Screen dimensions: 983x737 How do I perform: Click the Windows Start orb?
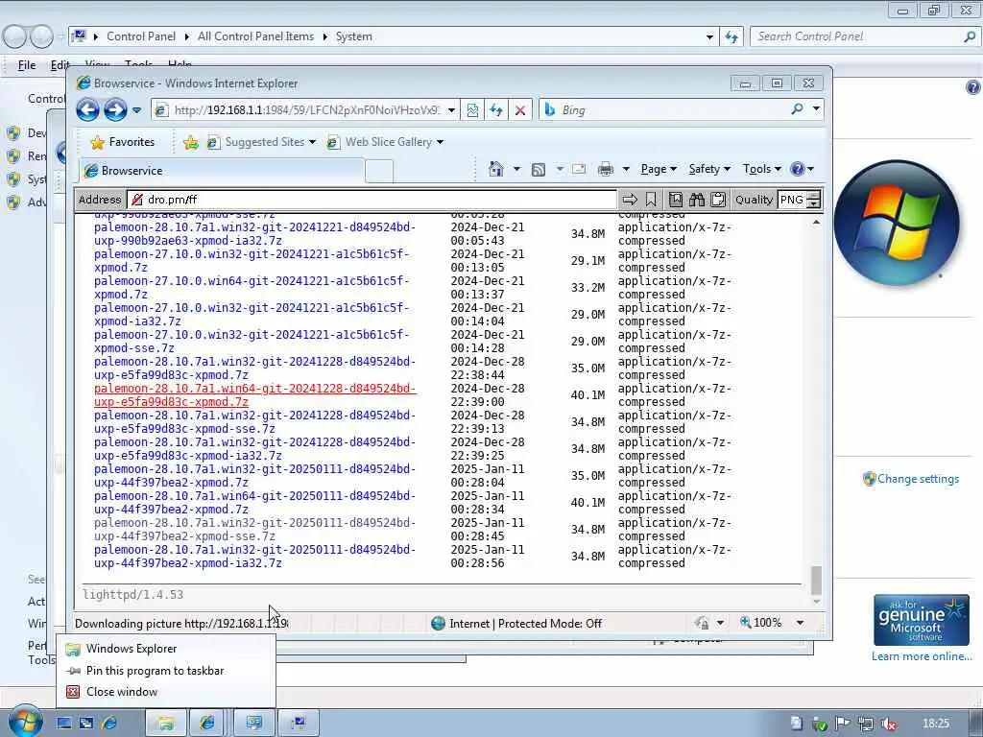(25, 722)
